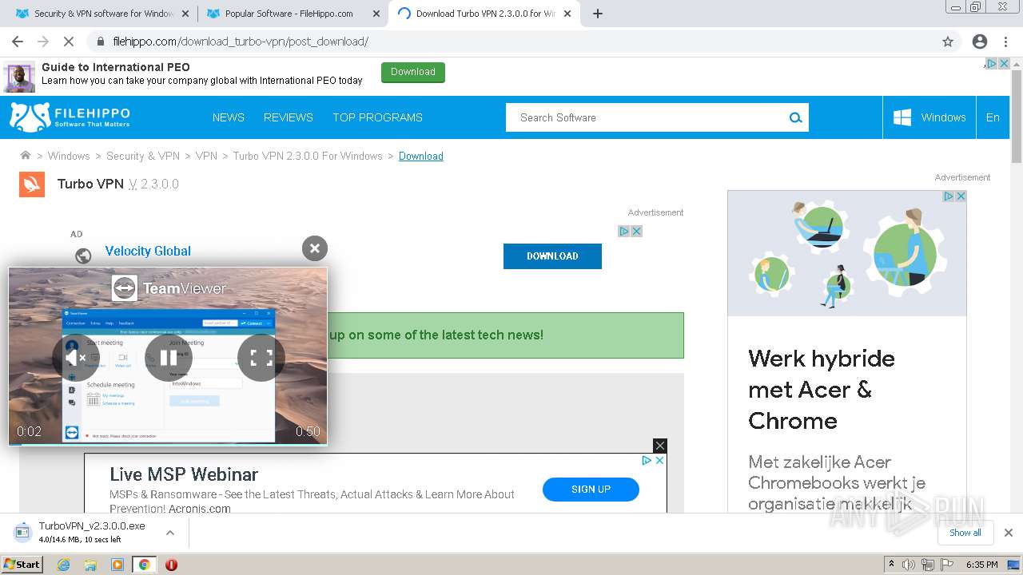The width and height of the screenshot is (1023, 575).
Task: Click the Live MSP Webinar ad headline
Action: (184, 474)
